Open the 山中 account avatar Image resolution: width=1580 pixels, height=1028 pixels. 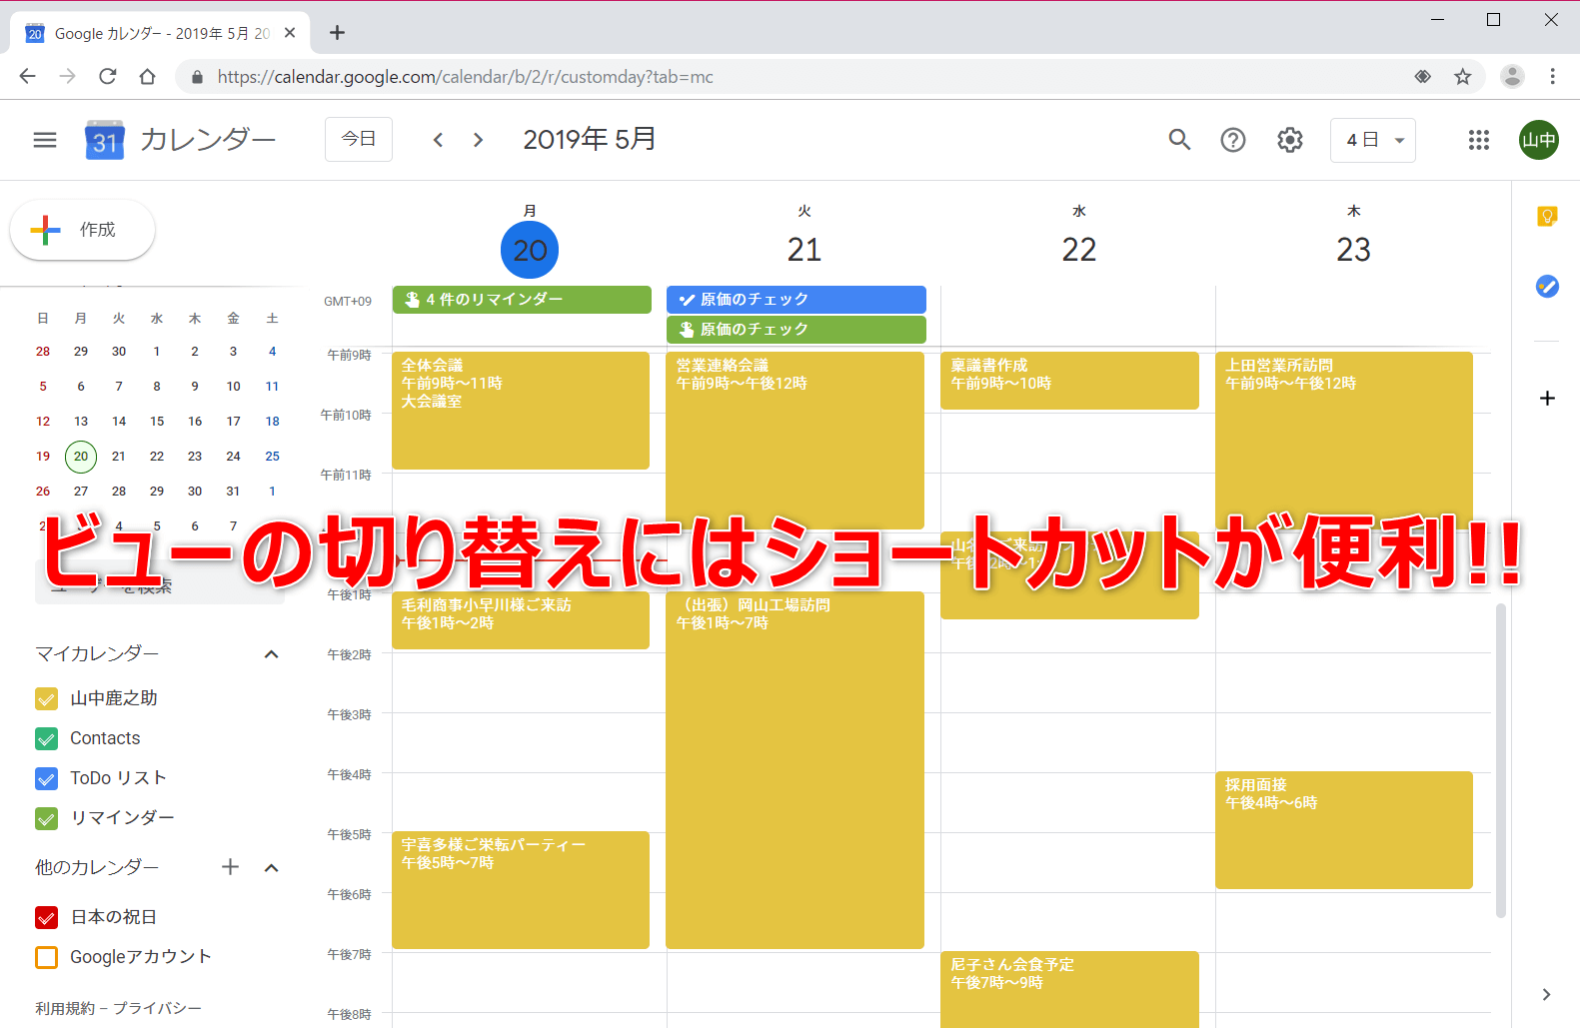[1539, 140]
